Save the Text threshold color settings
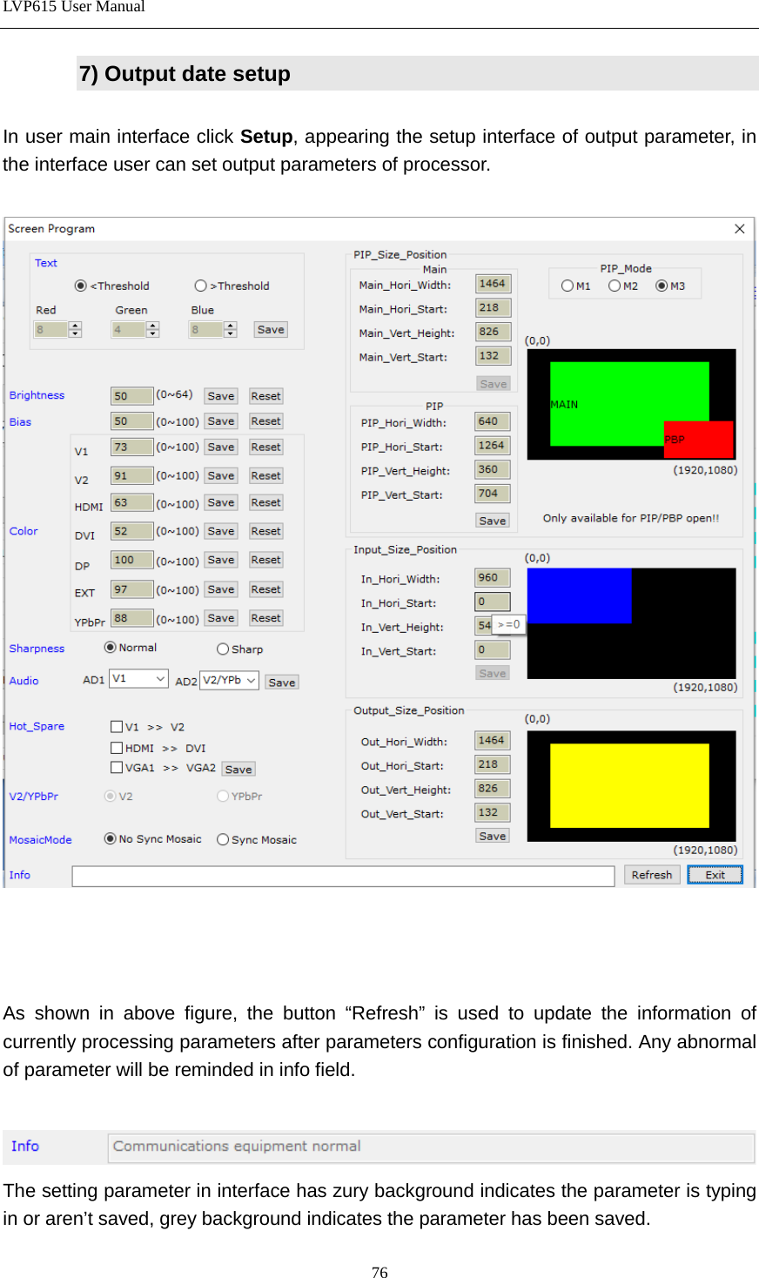The width and height of the screenshot is (759, 1278). coord(271,330)
